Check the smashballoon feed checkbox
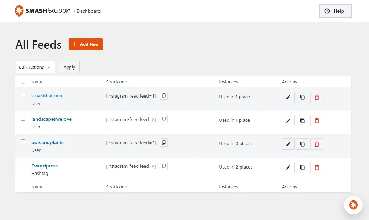369x220 pixels. pos(23,95)
